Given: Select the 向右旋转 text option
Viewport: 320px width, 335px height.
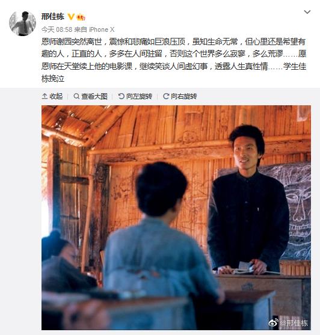Looking at the screenshot, I should tap(183, 96).
